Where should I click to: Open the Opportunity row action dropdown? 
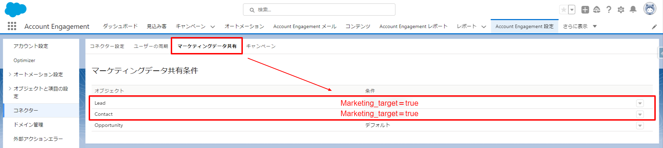click(640, 125)
